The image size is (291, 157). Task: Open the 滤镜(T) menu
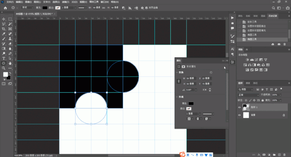click(65, 2)
